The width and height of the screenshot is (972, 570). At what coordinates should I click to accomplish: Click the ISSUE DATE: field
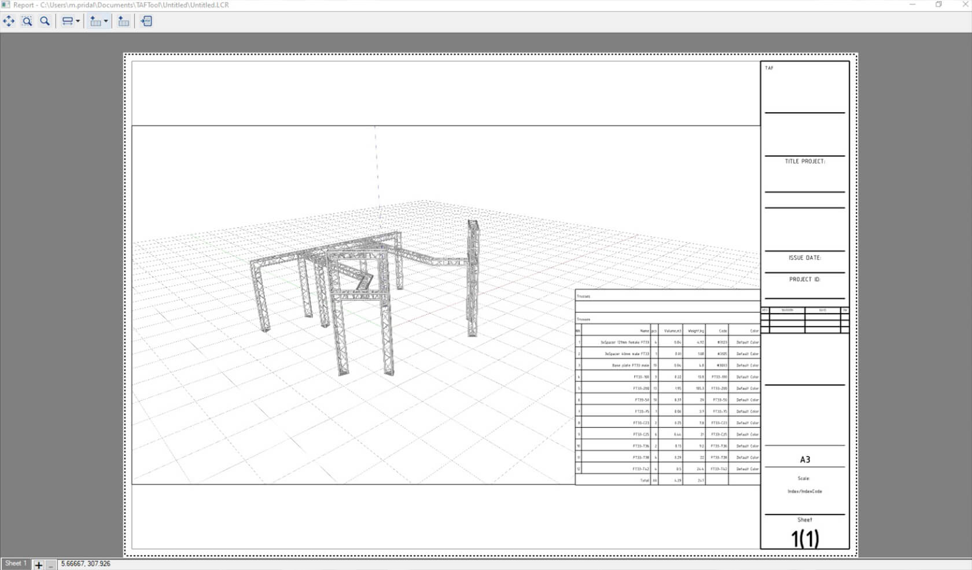tap(805, 258)
